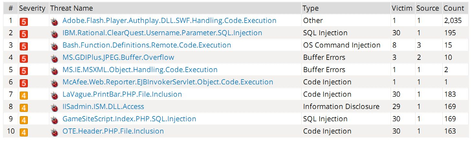Open McAfee.Web.Reporter.EJBInvokerServlet threat link
Image resolution: width=471 pixels, height=141 pixels.
[168, 82]
